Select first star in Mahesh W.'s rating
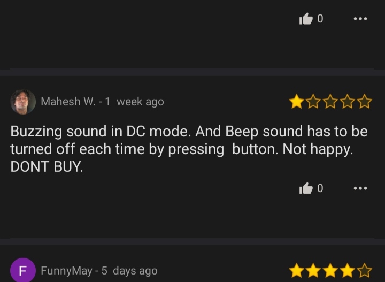Image resolution: width=385 pixels, height=282 pixels. pos(297,101)
